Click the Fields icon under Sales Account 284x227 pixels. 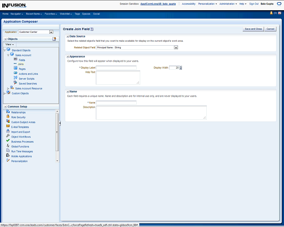(16, 59)
